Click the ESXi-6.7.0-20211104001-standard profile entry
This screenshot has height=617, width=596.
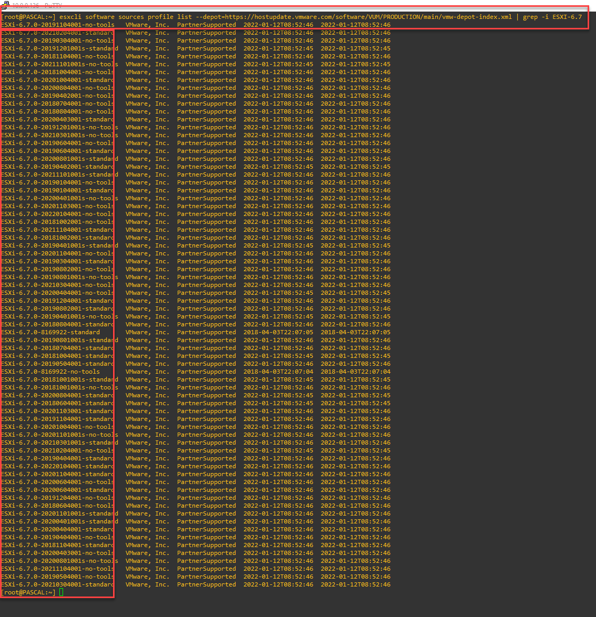58,230
